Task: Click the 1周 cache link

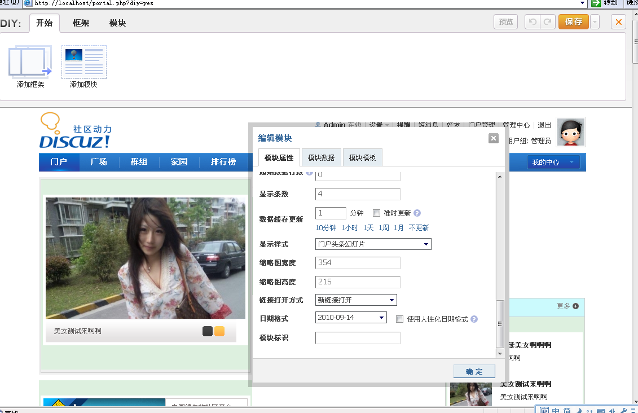Action: click(x=384, y=228)
